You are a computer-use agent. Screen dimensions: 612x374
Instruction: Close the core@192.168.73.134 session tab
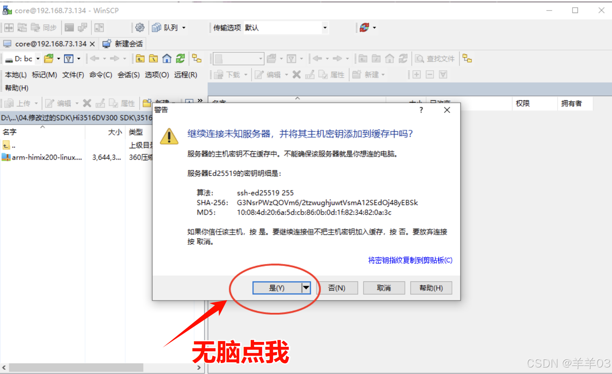point(92,44)
